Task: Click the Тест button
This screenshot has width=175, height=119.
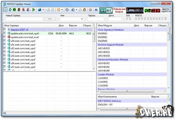Action: click(50, 19)
